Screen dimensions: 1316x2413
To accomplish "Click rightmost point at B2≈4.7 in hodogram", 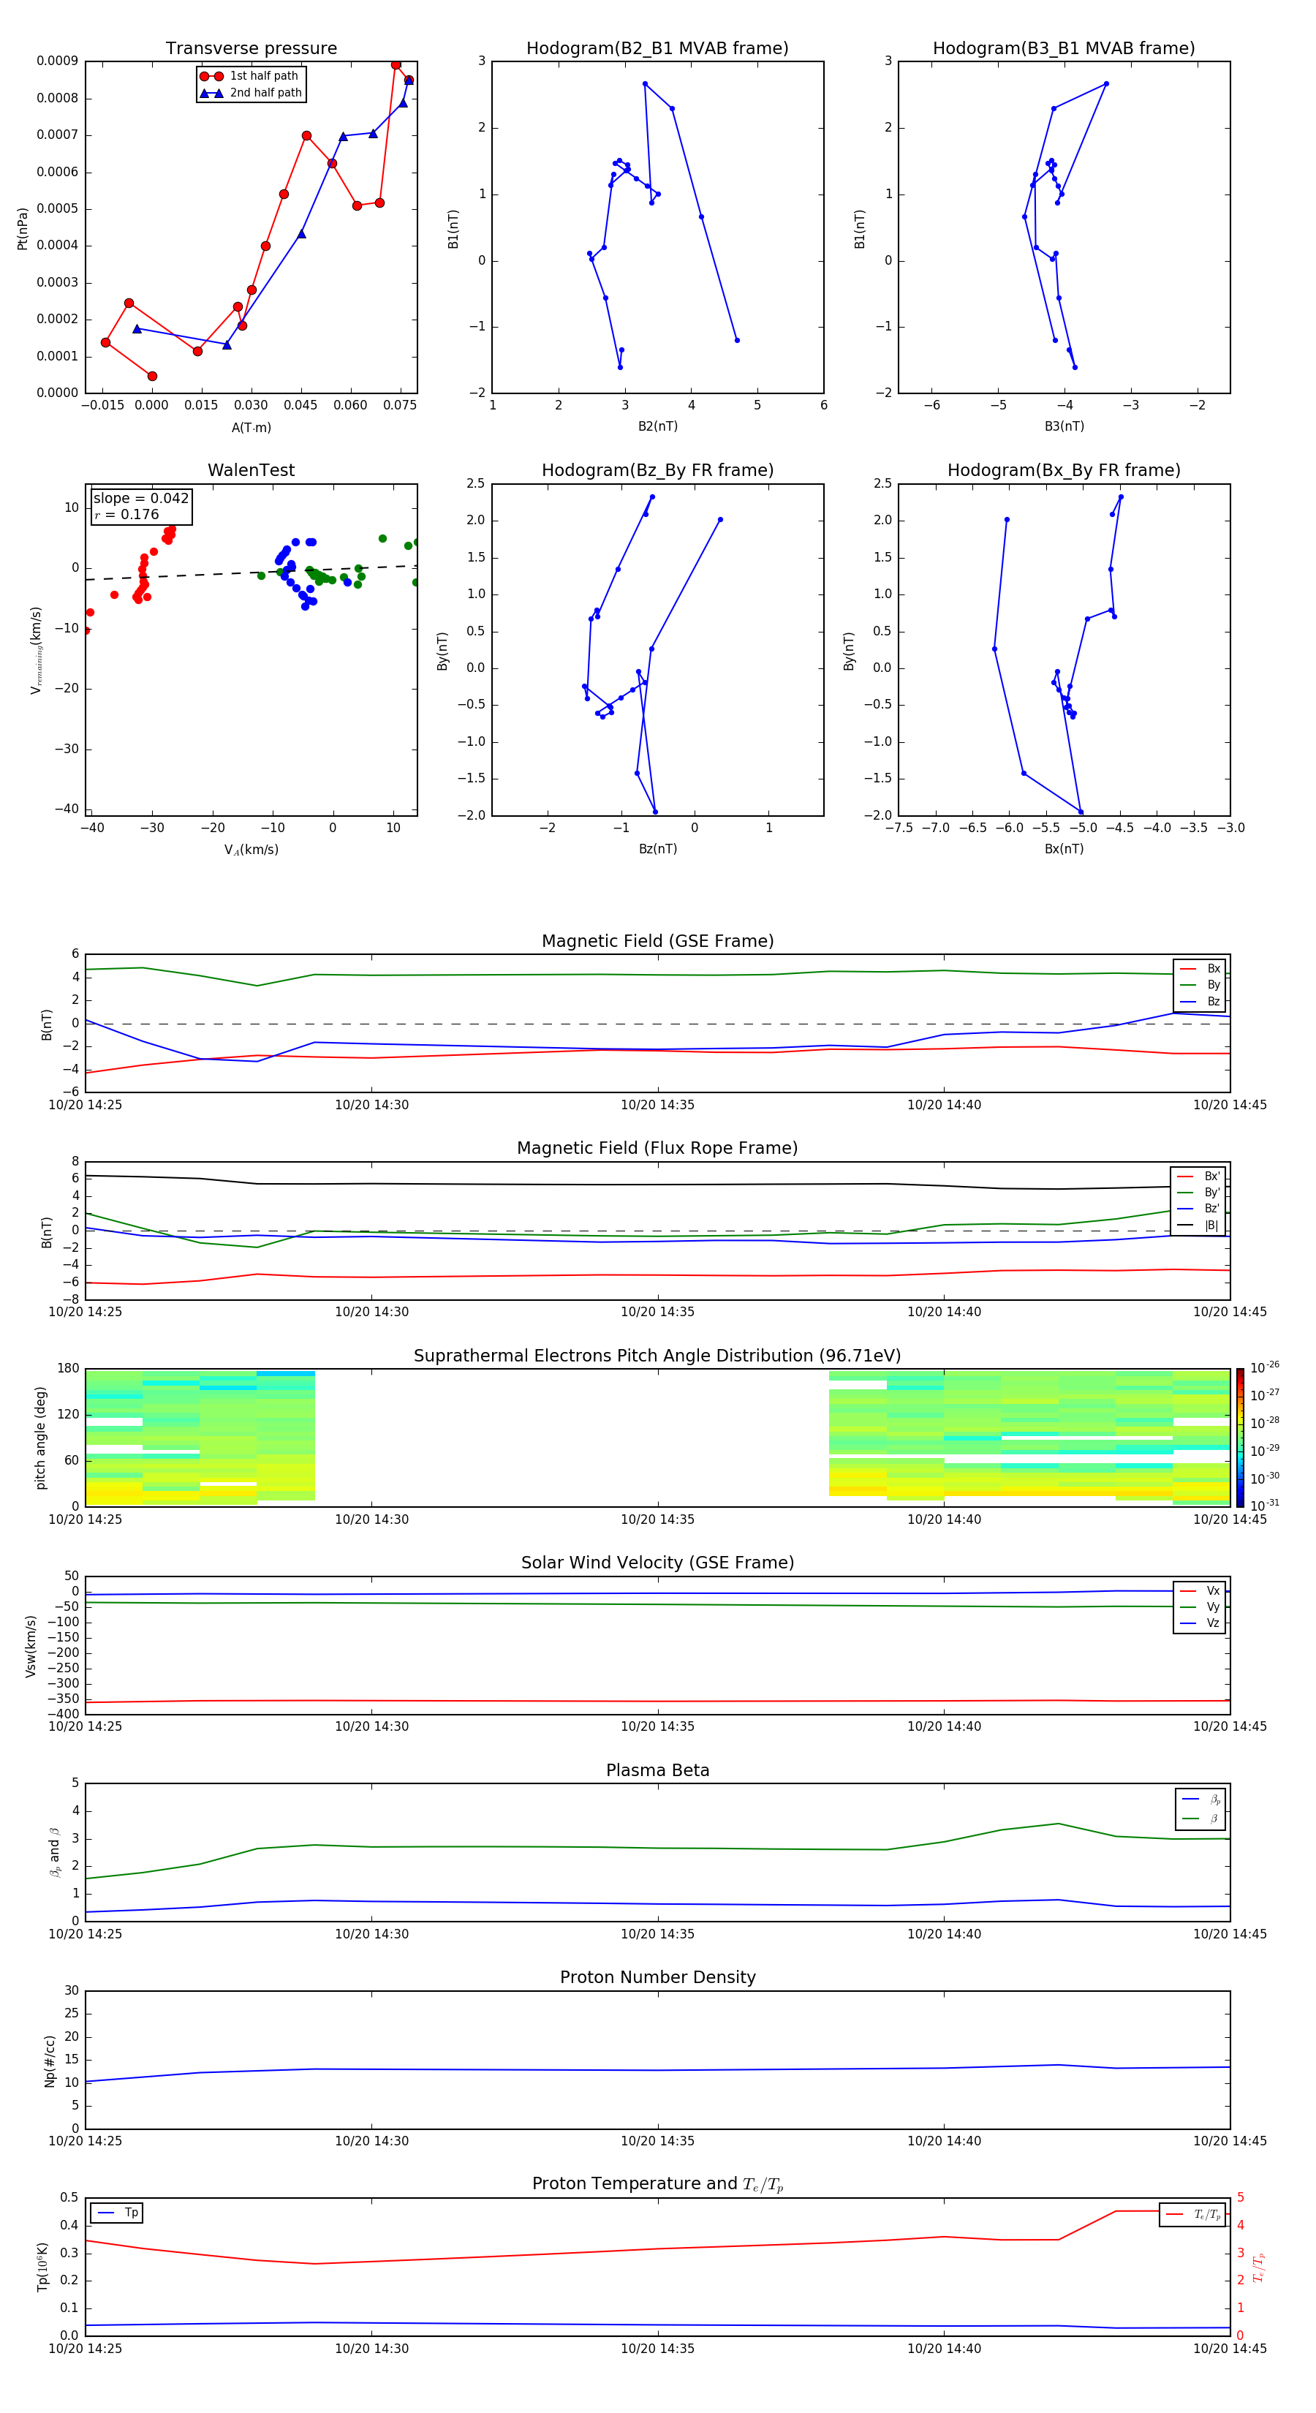I will click(x=737, y=340).
